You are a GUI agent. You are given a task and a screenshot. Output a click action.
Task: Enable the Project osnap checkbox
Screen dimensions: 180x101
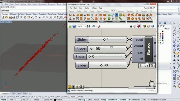click(x=69, y=97)
